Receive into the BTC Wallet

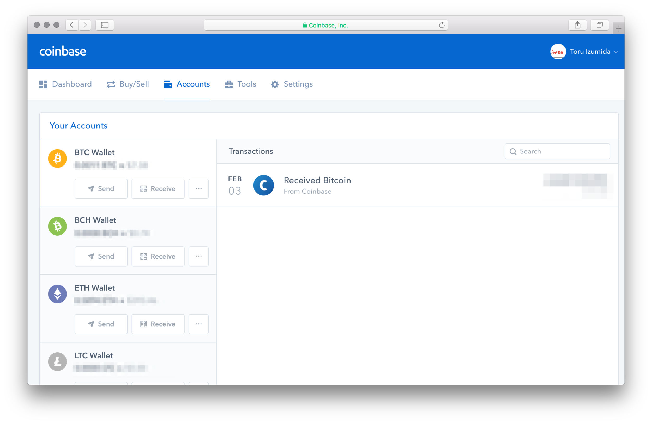coord(158,189)
